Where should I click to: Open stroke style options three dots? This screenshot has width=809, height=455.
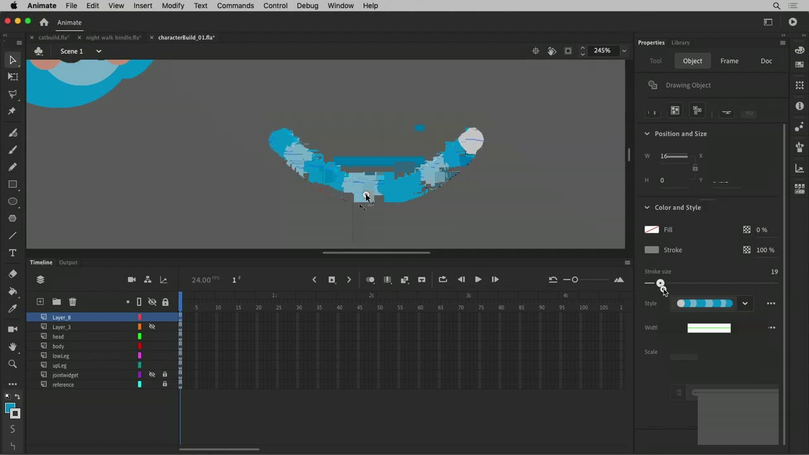[x=771, y=303]
